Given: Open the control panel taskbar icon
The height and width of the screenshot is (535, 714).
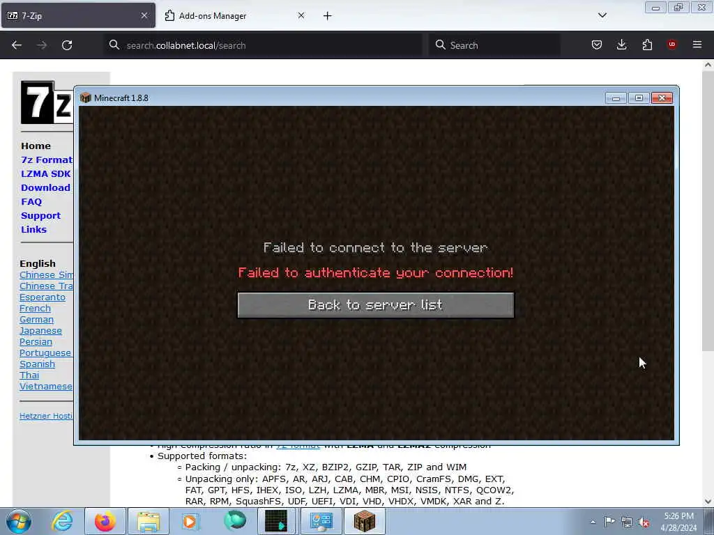Looking at the screenshot, I should point(321,521).
